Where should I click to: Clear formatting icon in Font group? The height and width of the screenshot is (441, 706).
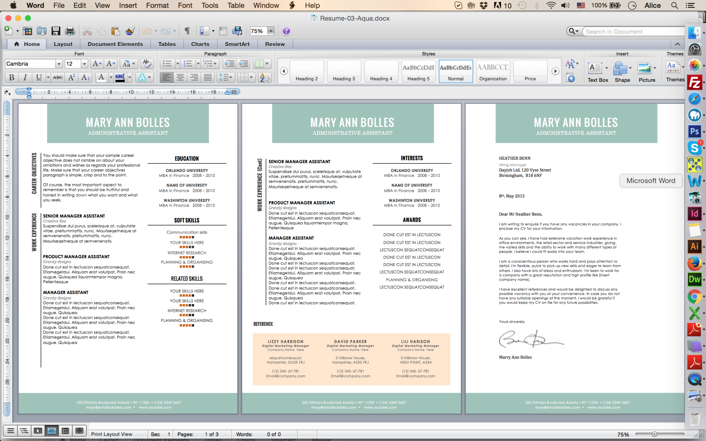[x=146, y=64]
